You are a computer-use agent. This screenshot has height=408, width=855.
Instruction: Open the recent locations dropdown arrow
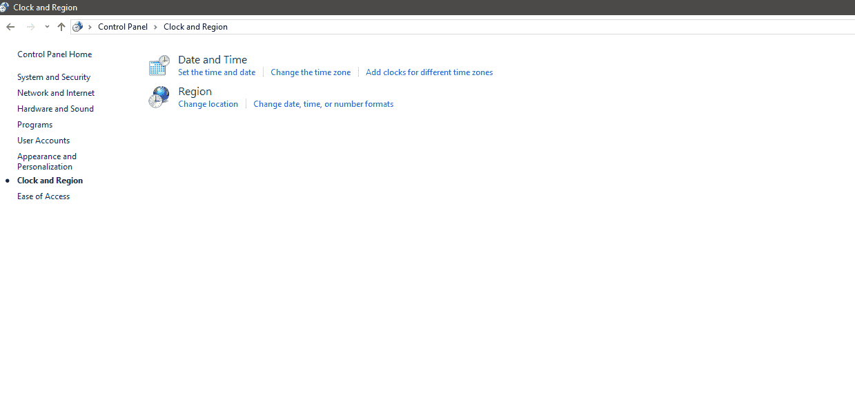pos(47,27)
